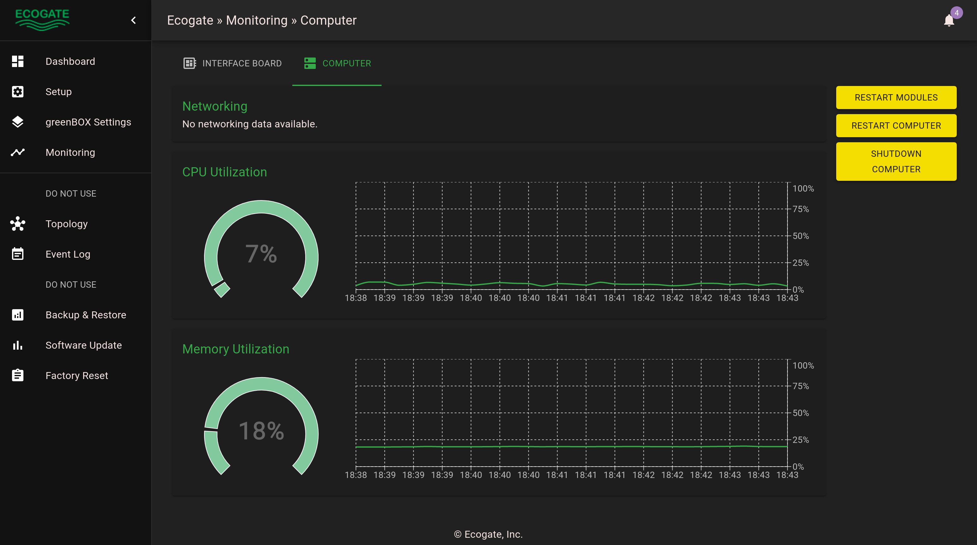This screenshot has height=545, width=977.
Task: Click the Monitoring line chart icon
Action: 17,152
